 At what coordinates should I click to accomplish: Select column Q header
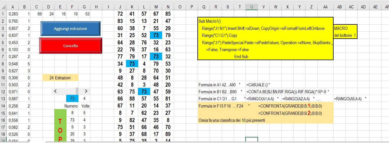(x=204, y=7)
